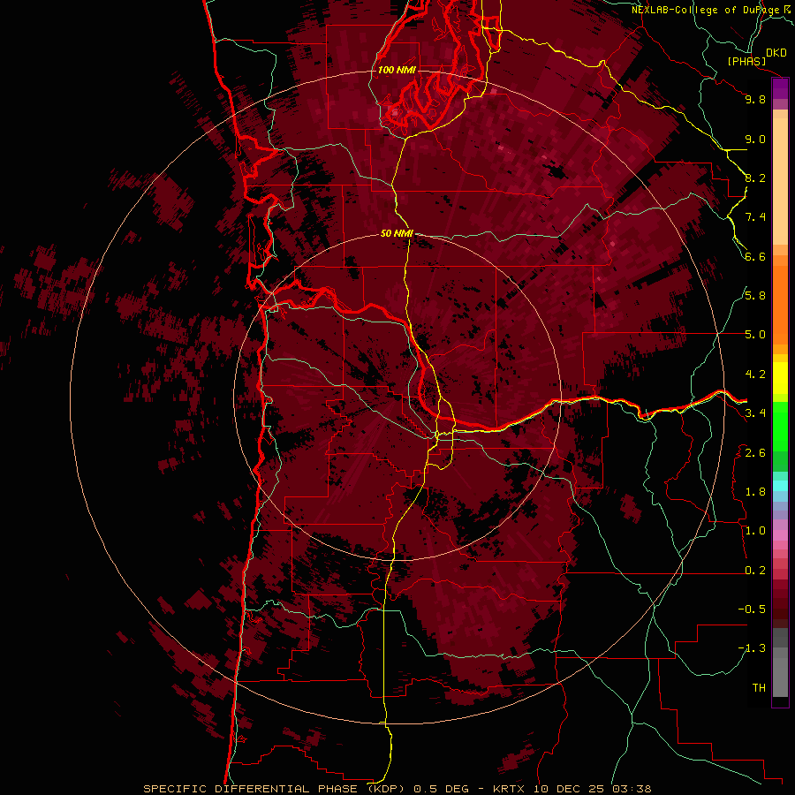Click the 9.8 legend value
Screen dimensions: 795x795
click(x=755, y=99)
